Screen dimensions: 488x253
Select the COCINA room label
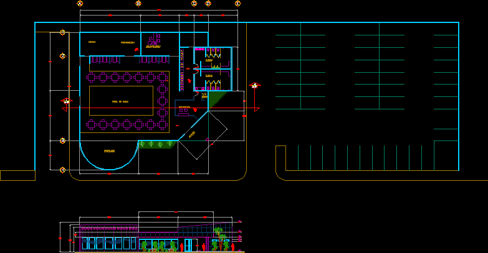click(x=92, y=42)
